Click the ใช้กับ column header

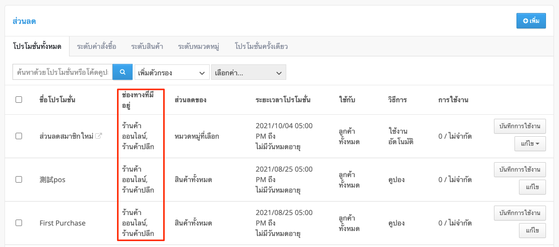(346, 100)
